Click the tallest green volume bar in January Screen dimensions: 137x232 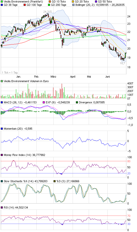click(x=28, y=91)
